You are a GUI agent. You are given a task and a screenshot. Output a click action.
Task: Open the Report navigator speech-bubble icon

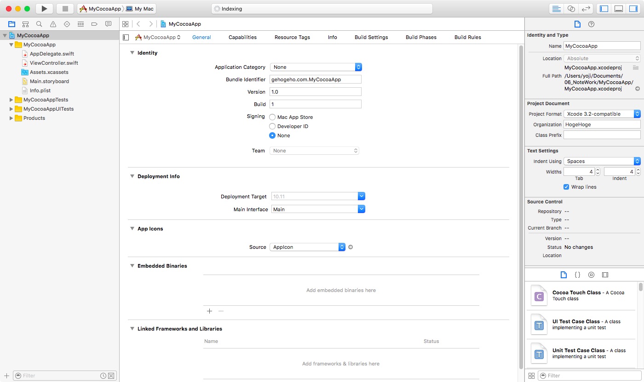pyautogui.click(x=109, y=24)
